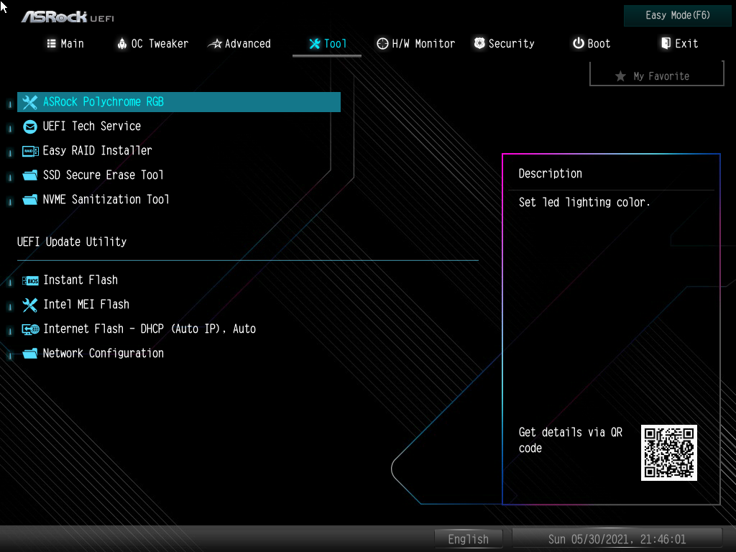This screenshot has width=736, height=552.
Task: Click the SSD Secure Erase Tool folder icon
Action: (30, 175)
